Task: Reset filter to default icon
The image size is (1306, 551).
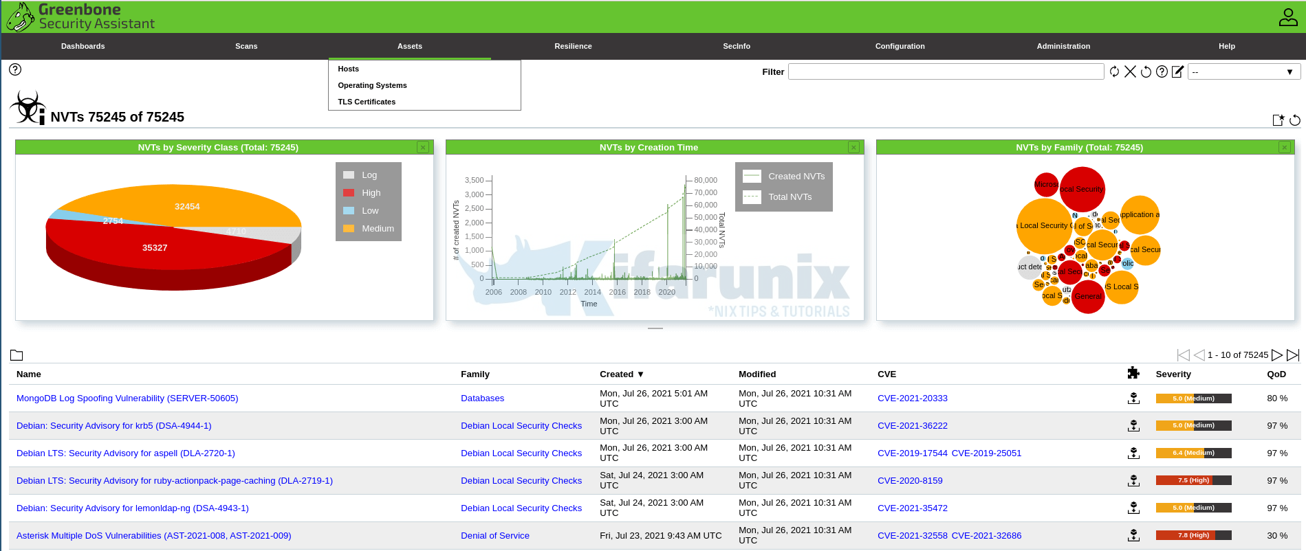Action: point(1146,71)
